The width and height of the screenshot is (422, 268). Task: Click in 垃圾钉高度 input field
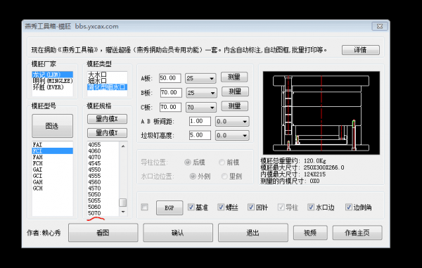pyautogui.click(x=200, y=135)
